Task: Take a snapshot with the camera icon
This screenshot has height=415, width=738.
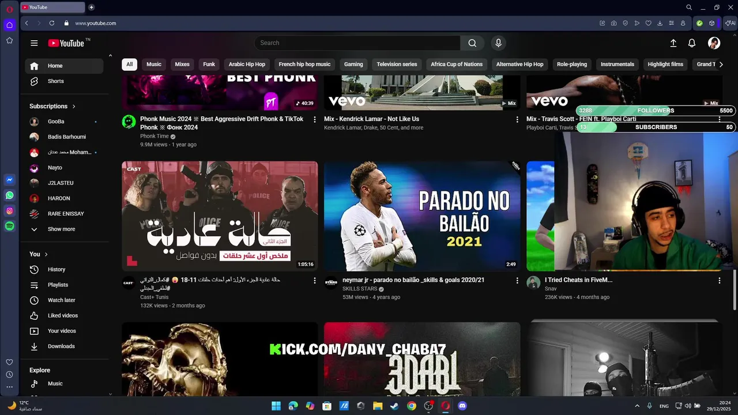Action: click(613, 23)
